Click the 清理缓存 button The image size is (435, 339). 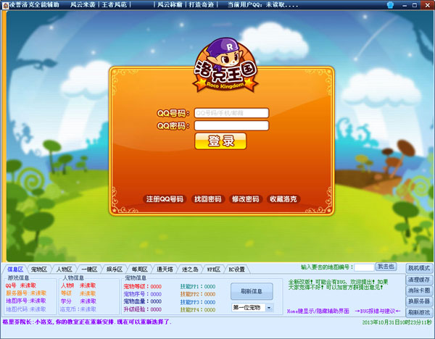click(x=419, y=280)
